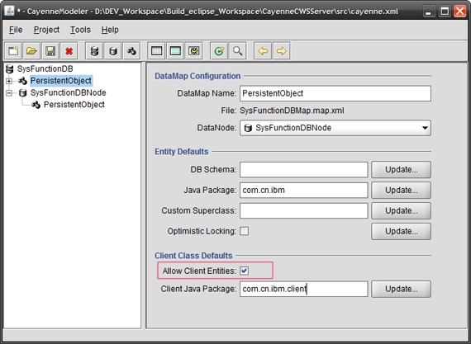The width and height of the screenshot is (471, 344).
Task: Open the Tools menu
Action: pos(80,30)
